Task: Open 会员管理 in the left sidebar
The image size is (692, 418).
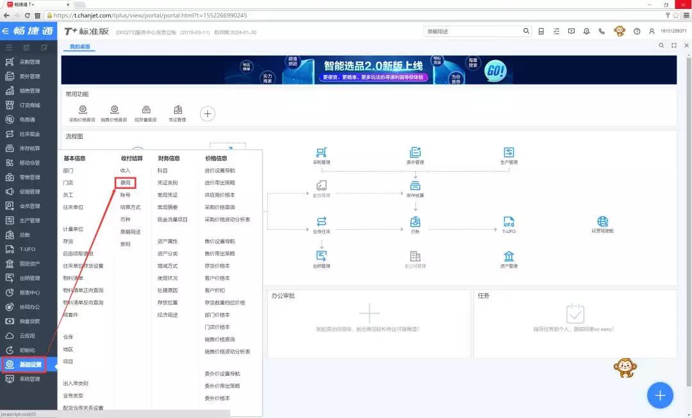Action: coord(29,206)
